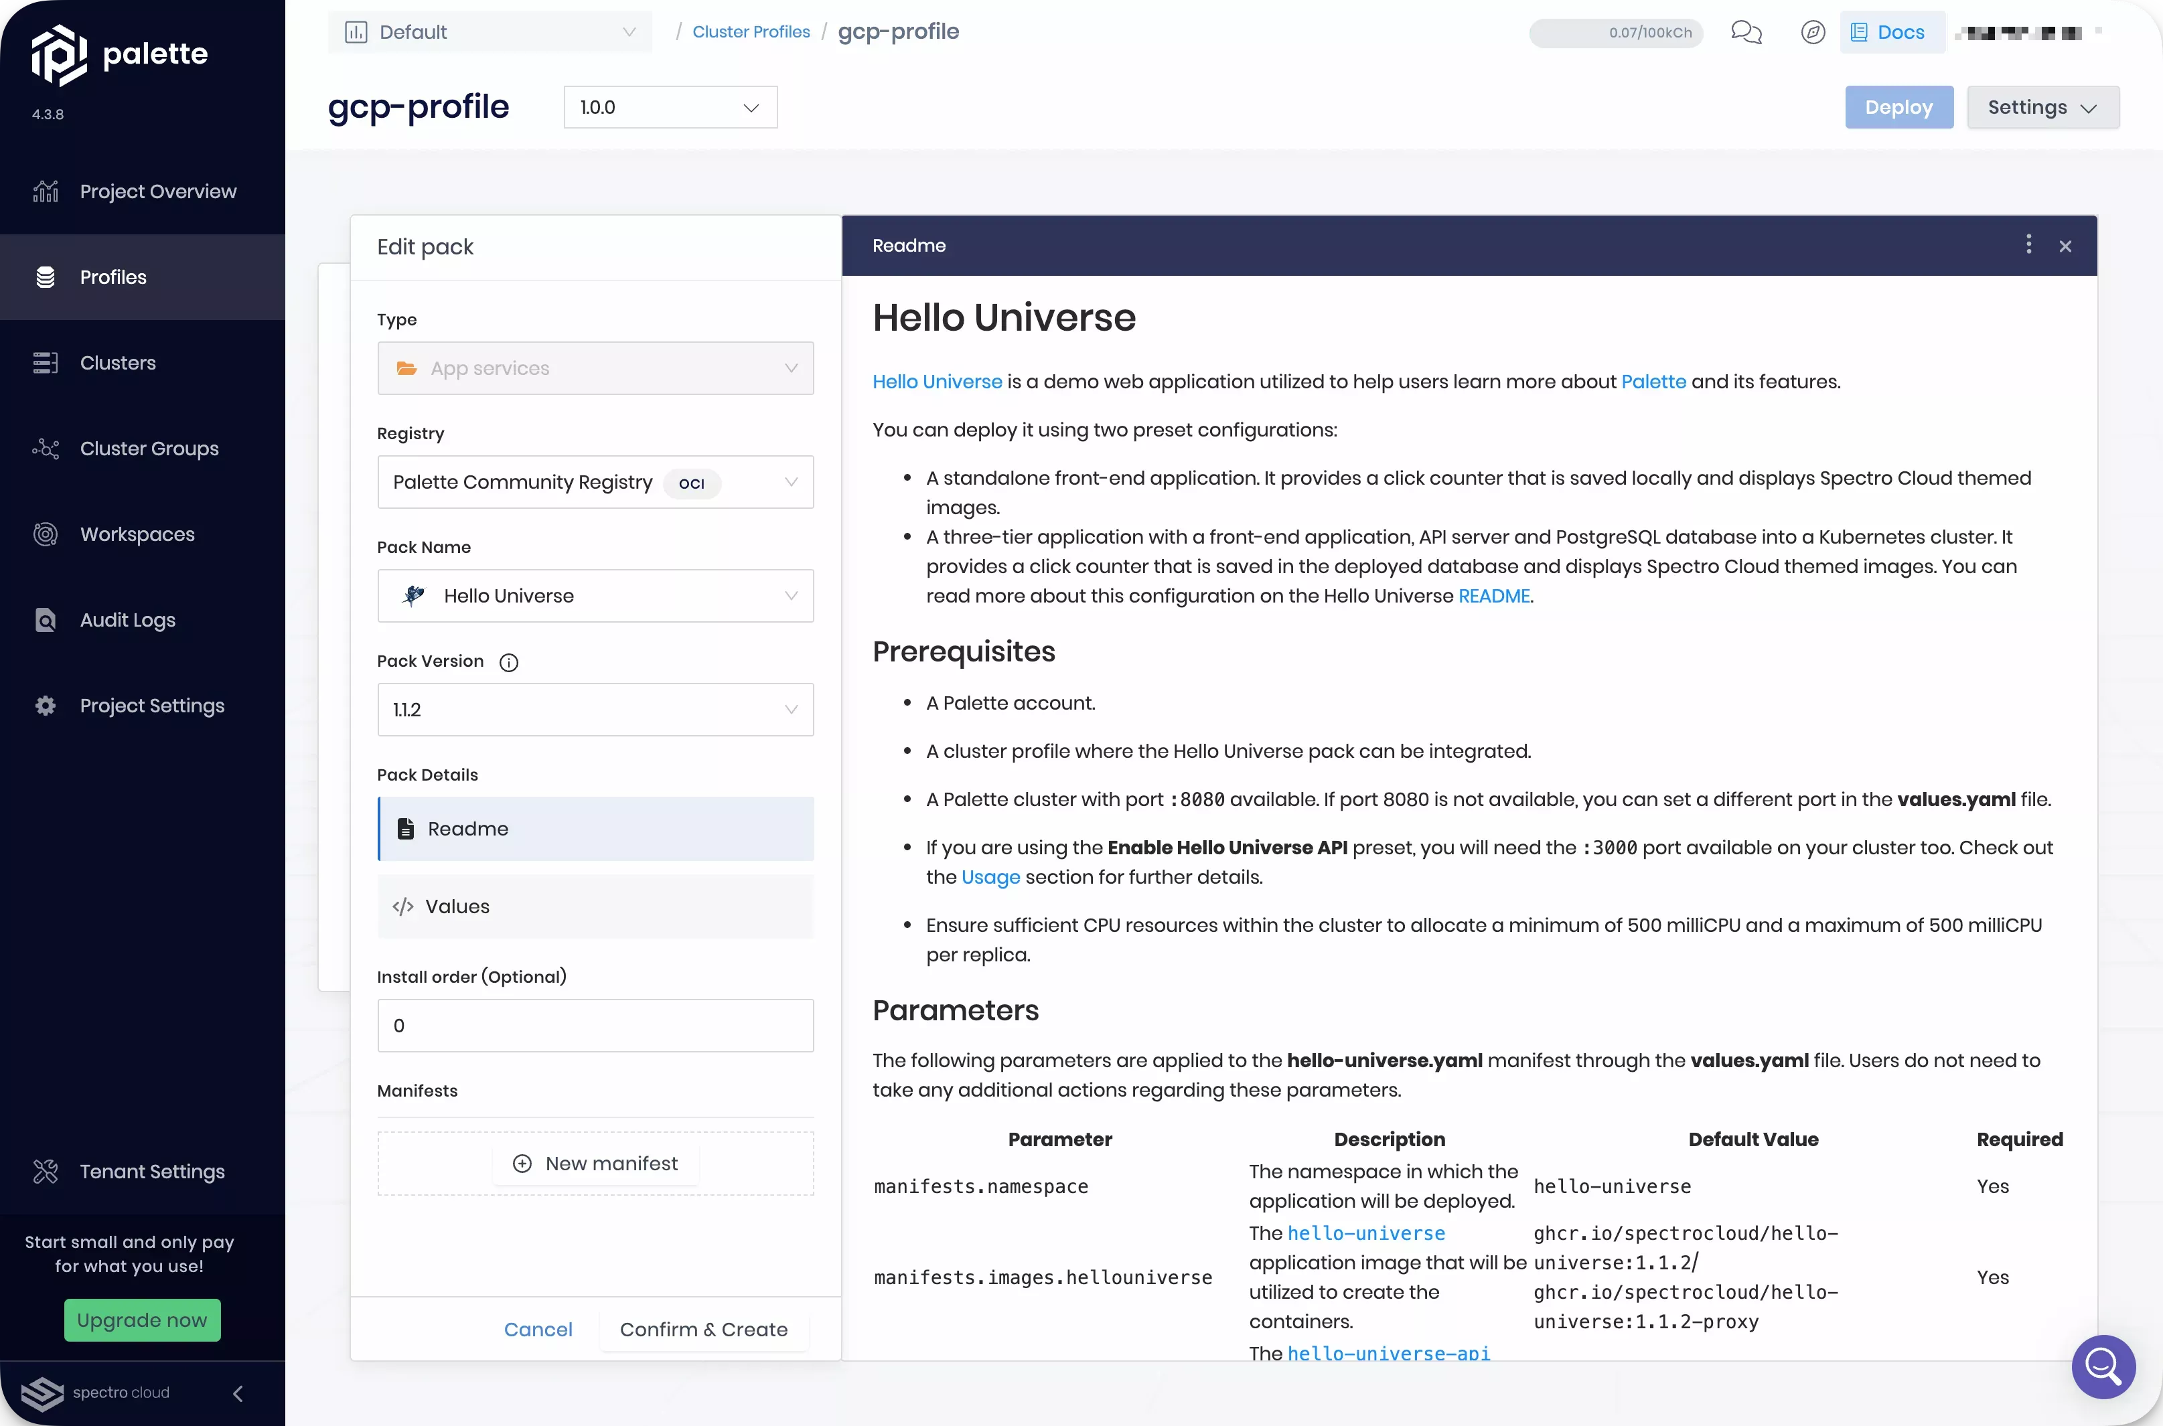This screenshot has height=1426, width=2163.
Task: Click the Tenant Settings tools icon
Action: (x=45, y=1172)
